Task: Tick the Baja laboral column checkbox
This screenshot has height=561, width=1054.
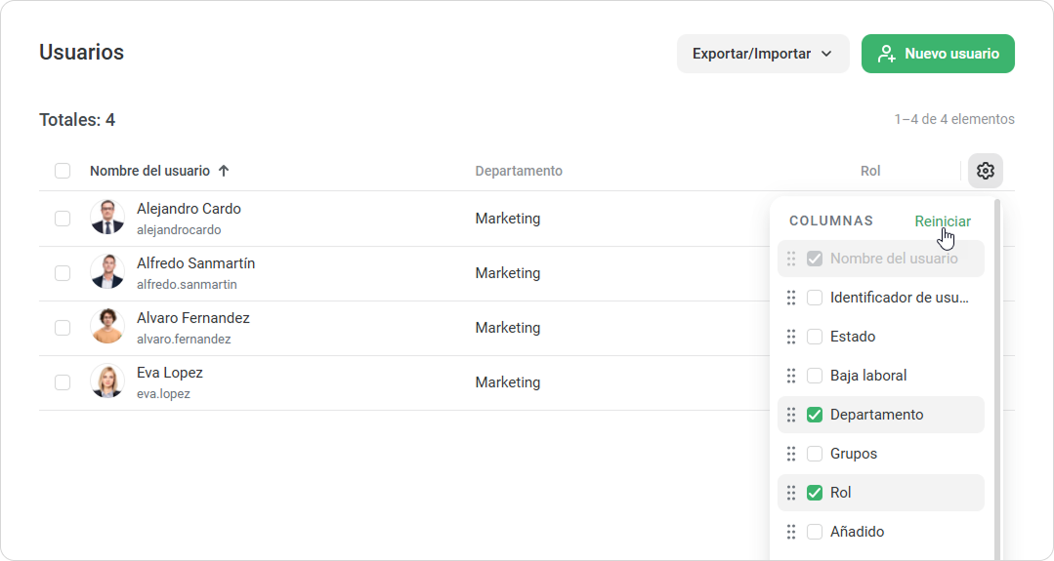Action: click(x=815, y=376)
